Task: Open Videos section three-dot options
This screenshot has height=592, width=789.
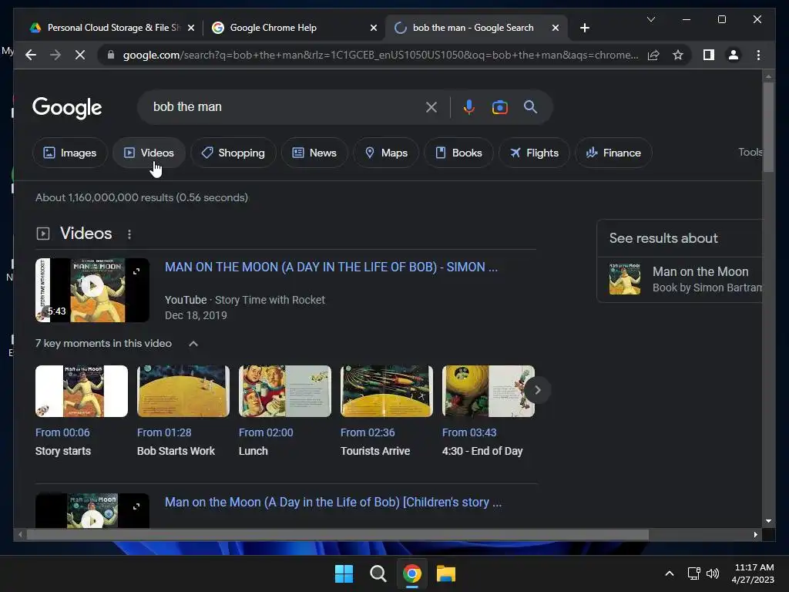Action: (x=129, y=234)
